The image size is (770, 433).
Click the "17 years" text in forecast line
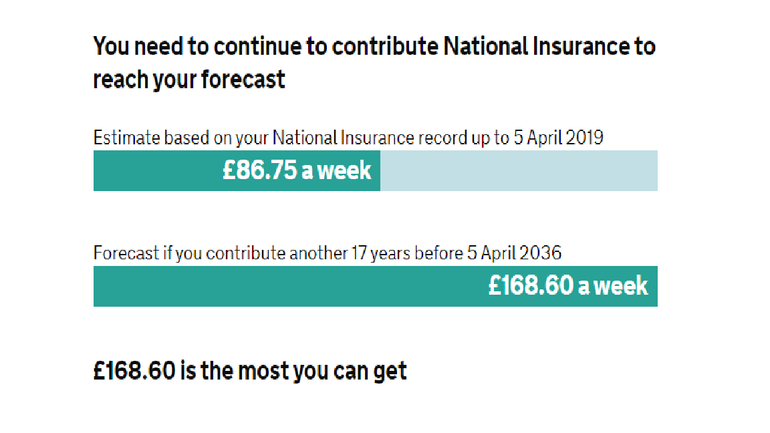(x=381, y=253)
